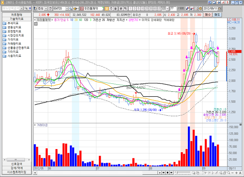
Task: Click the orange gear settings icon
Action: coord(200,9)
